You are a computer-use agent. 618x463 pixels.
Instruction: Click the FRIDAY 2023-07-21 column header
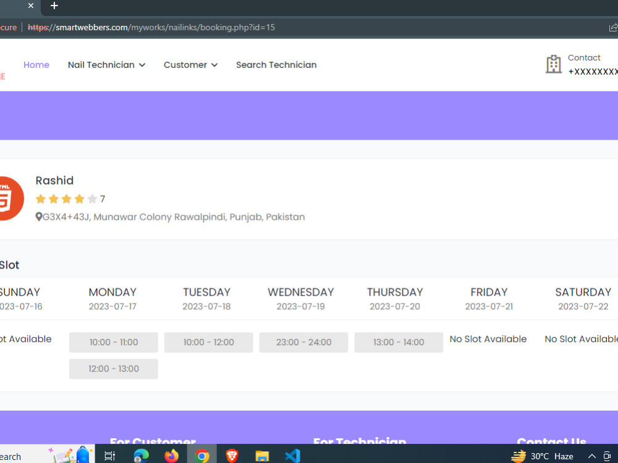click(489, 299)
